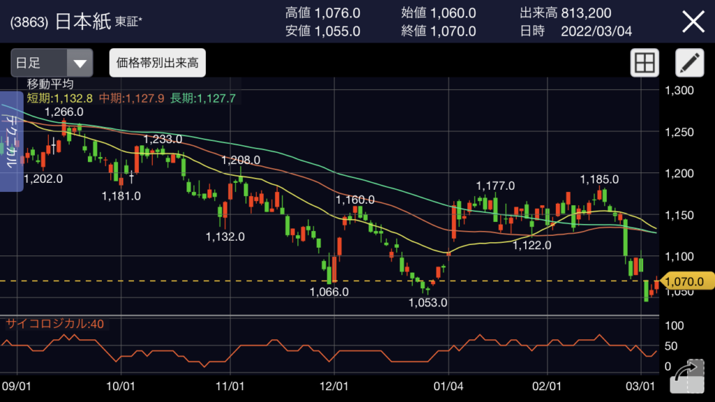Click the サイコロジカル:40 indicator label
This screenshot has height=402, width=715.
point(54,324)
